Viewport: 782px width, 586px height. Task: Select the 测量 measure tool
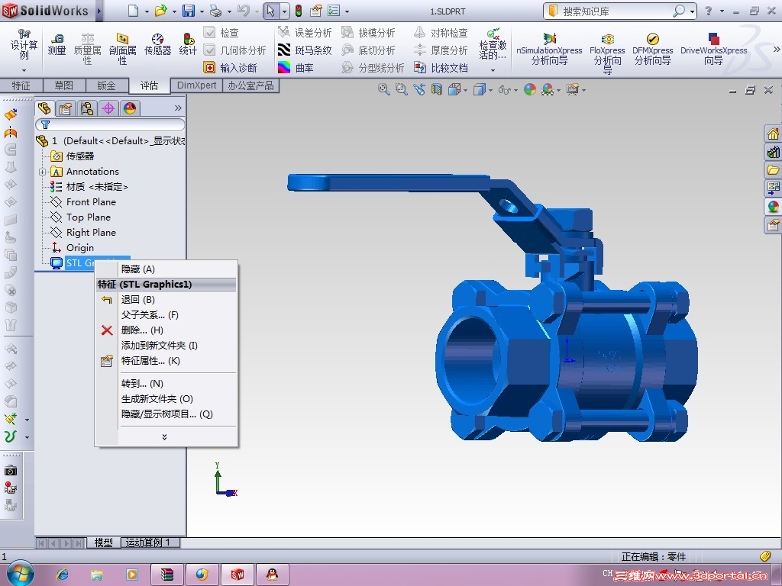(57, 45)
